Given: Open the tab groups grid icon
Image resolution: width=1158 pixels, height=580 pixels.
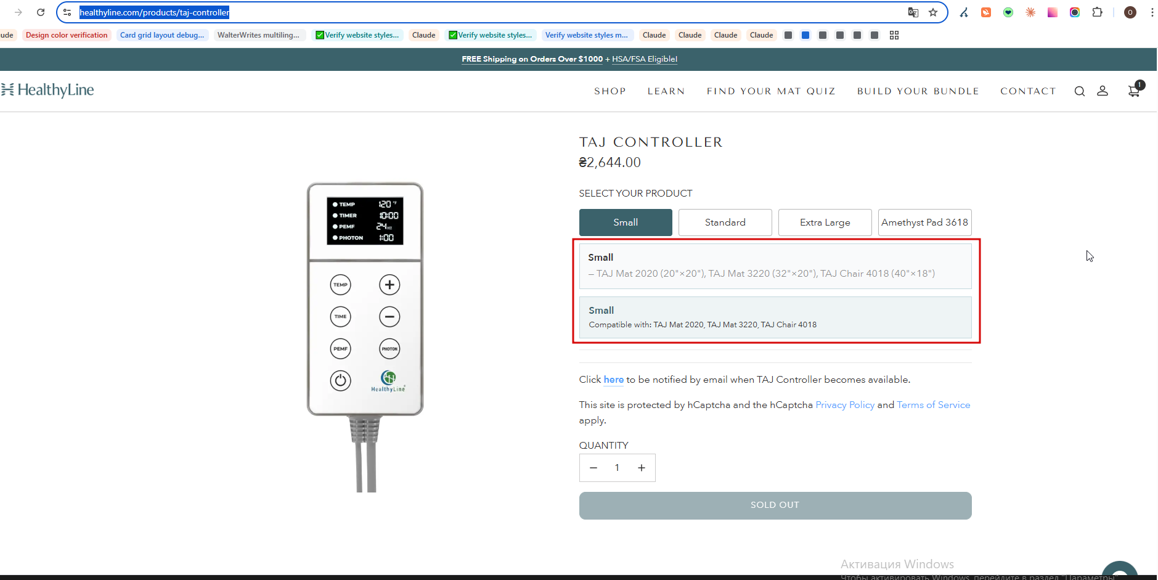Looking at the screenshot, I should 894,35.
